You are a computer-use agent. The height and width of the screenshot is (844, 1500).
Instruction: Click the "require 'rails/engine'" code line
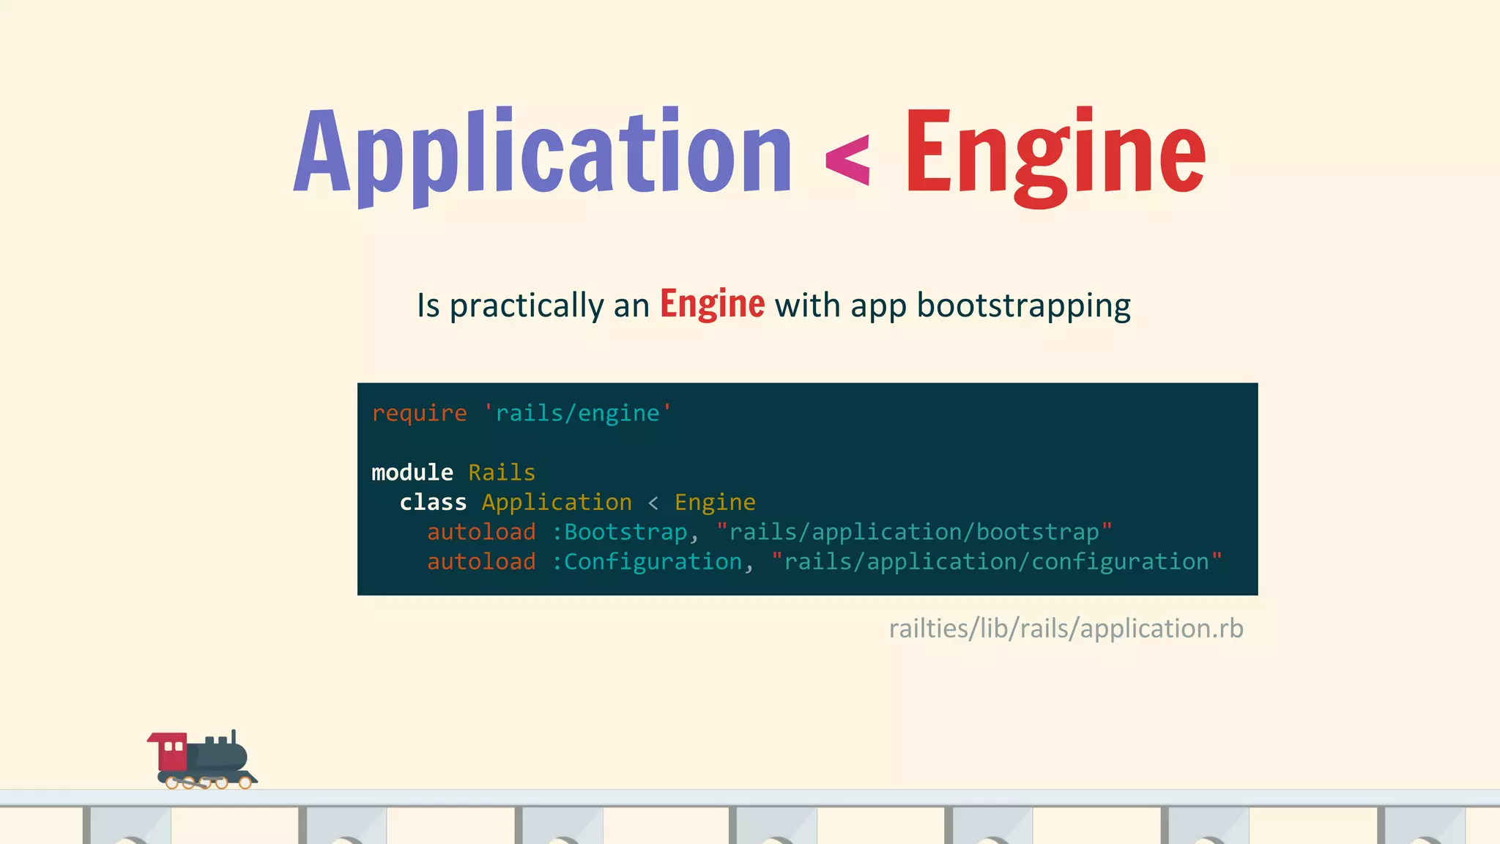tap(521, 413)
